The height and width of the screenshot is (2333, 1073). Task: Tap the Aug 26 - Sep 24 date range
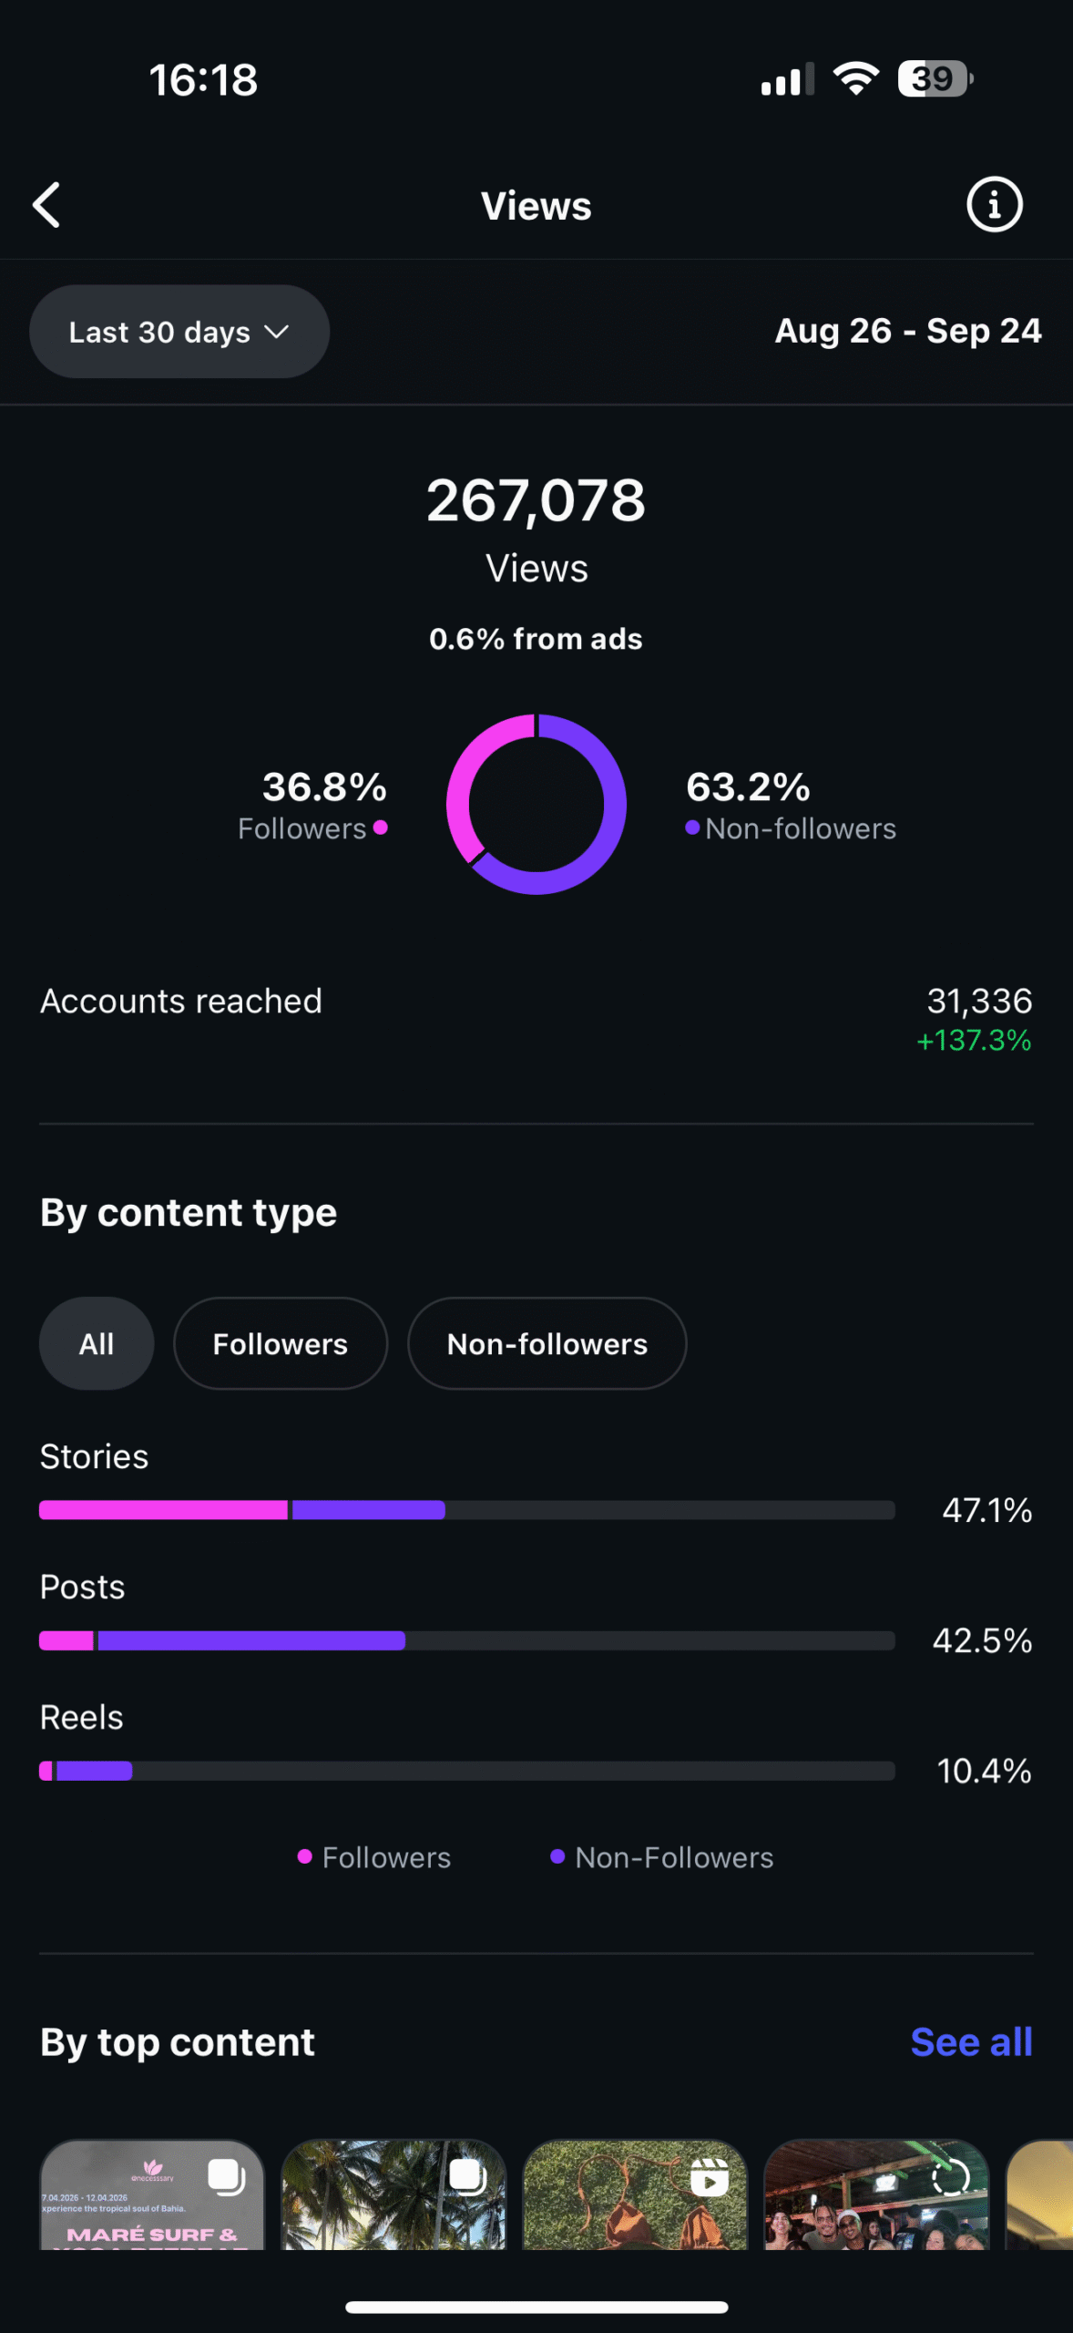click(x=907, y=332)
